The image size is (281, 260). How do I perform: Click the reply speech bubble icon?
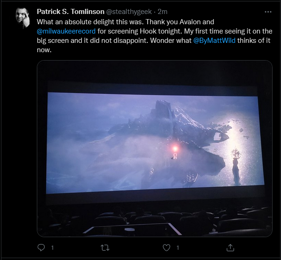[41, 247]
